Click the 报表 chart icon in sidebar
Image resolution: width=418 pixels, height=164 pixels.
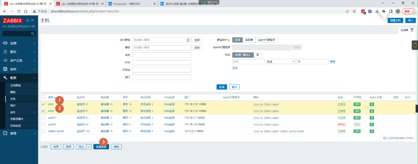point(5,69)
